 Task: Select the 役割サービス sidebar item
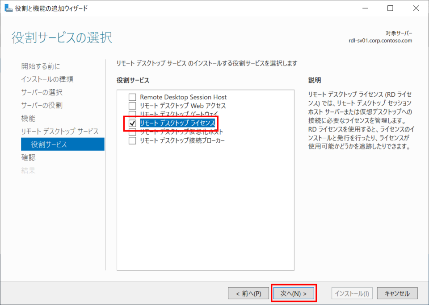coord(63,144)
